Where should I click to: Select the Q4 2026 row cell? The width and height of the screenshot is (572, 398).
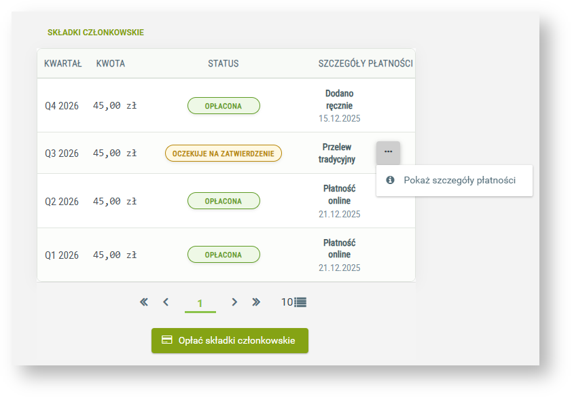(x=62, y=106)
